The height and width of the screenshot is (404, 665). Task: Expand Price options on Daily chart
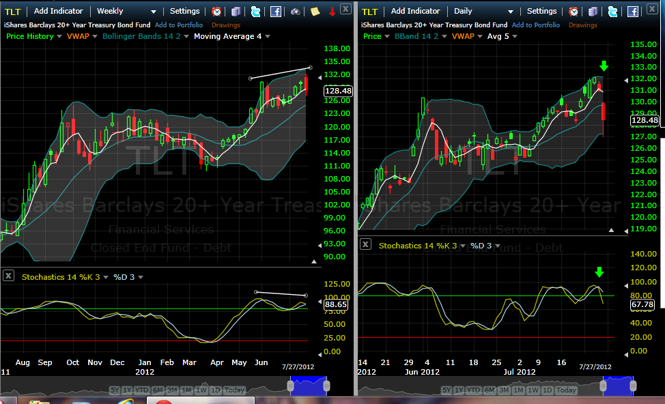(387, 36)
